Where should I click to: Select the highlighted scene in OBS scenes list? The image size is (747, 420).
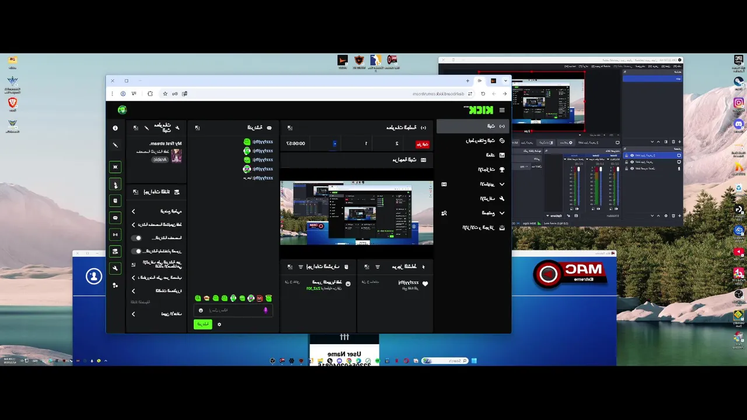tap(652, 78)
